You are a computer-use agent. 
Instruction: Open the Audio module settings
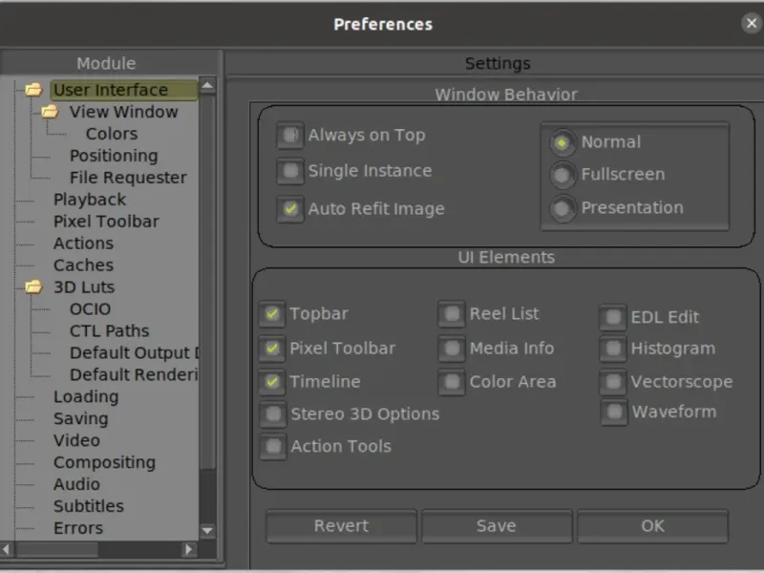tap(76, 484)
